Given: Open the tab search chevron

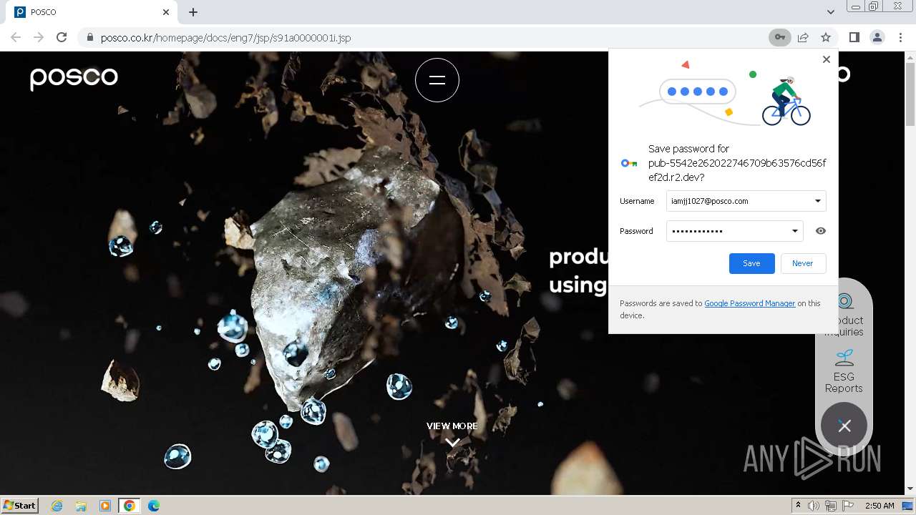Looking at the screenshot, I should [x=830, y=12].
